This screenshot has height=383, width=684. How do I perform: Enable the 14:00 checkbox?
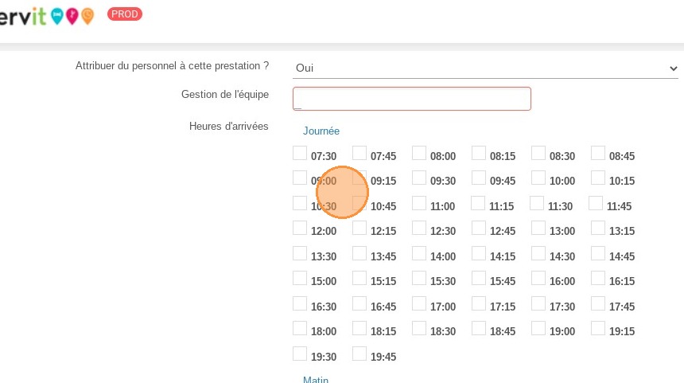[419, 253]
